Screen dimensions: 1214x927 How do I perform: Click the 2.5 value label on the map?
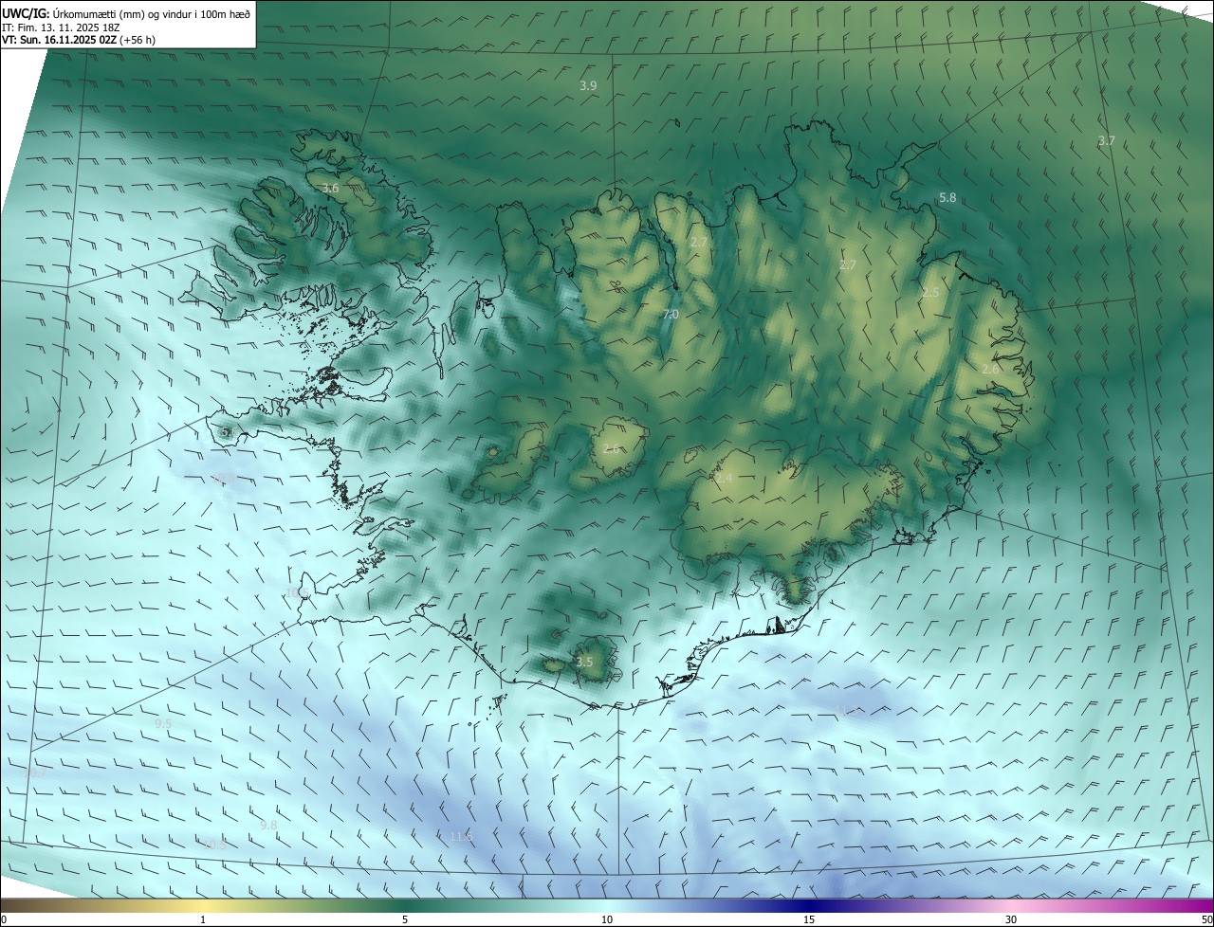[x=929, y=292]
